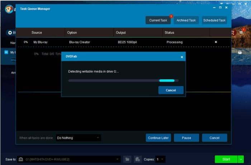The height and width of the screenshot is (165, 251).
Task: Cancel detecting writable media in DVDFab dialog
Action: click(171, 90)
